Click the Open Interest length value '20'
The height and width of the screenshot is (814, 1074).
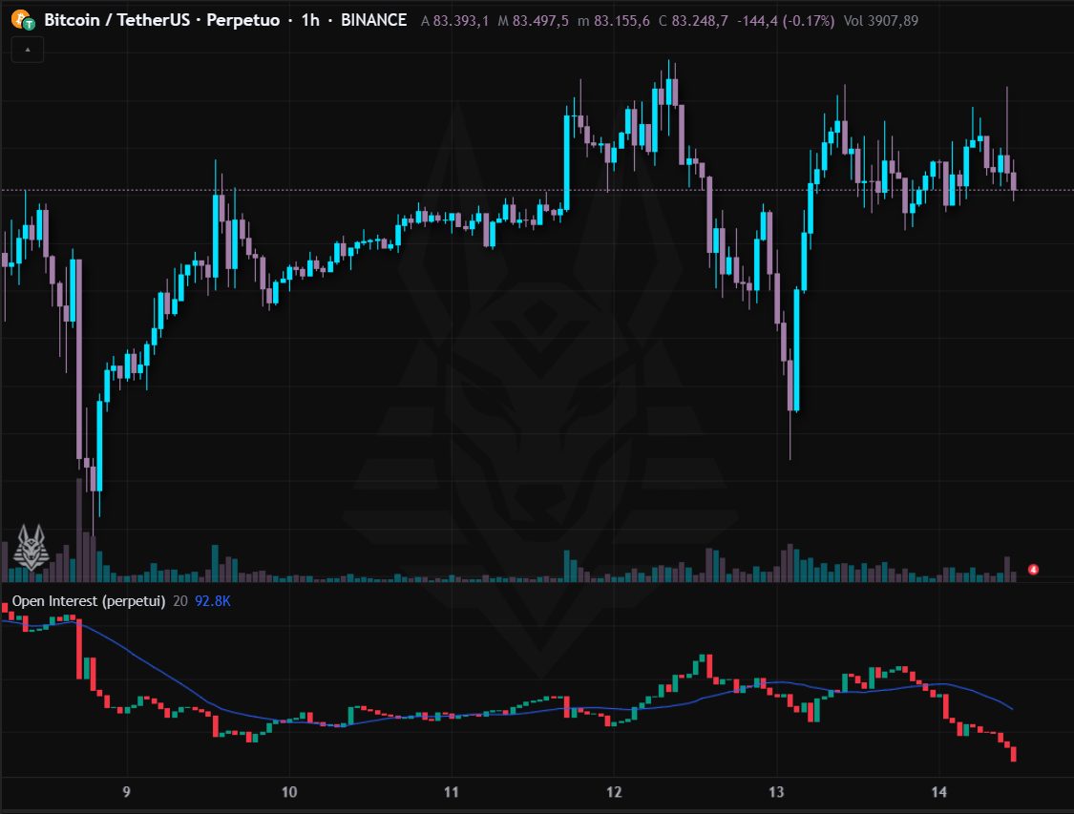(x=180, y=601)
